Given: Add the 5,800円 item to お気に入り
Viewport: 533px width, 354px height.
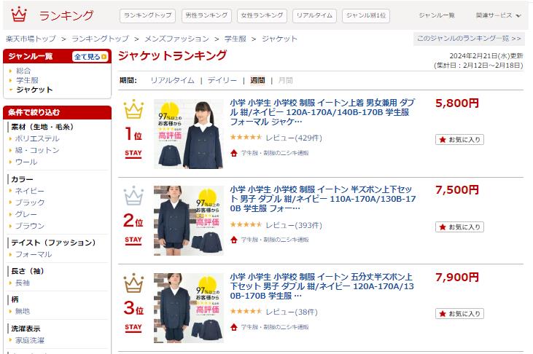Looking at the screenshot, I should tap(459, 140).
